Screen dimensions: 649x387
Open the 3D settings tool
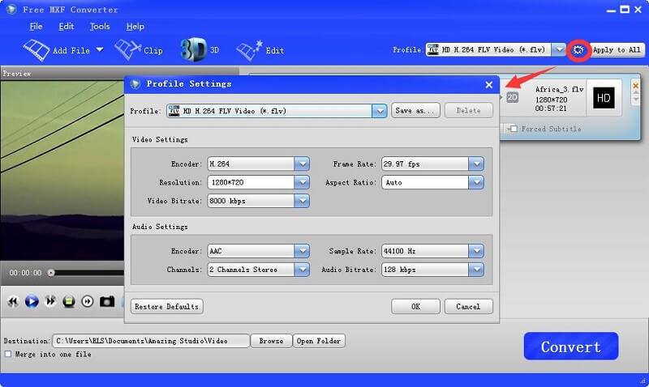(x=200, y=50)
